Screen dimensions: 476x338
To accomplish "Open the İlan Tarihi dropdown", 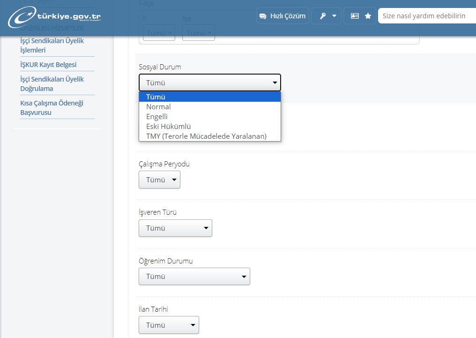I will pyautogui.click(x=169, y=325).
